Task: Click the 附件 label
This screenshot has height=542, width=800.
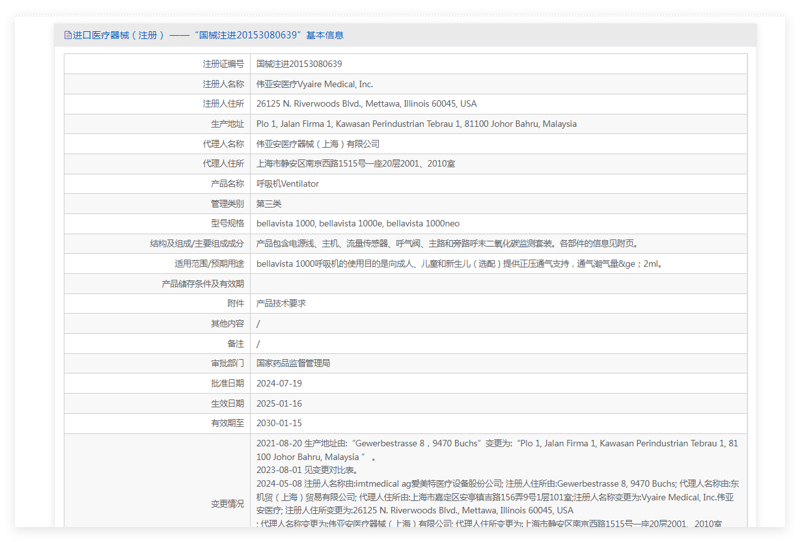Action: pyautogui.click(x=236, y=304)
